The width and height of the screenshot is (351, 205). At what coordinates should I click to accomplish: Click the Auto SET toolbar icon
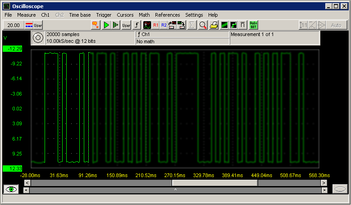click(253, 25)
